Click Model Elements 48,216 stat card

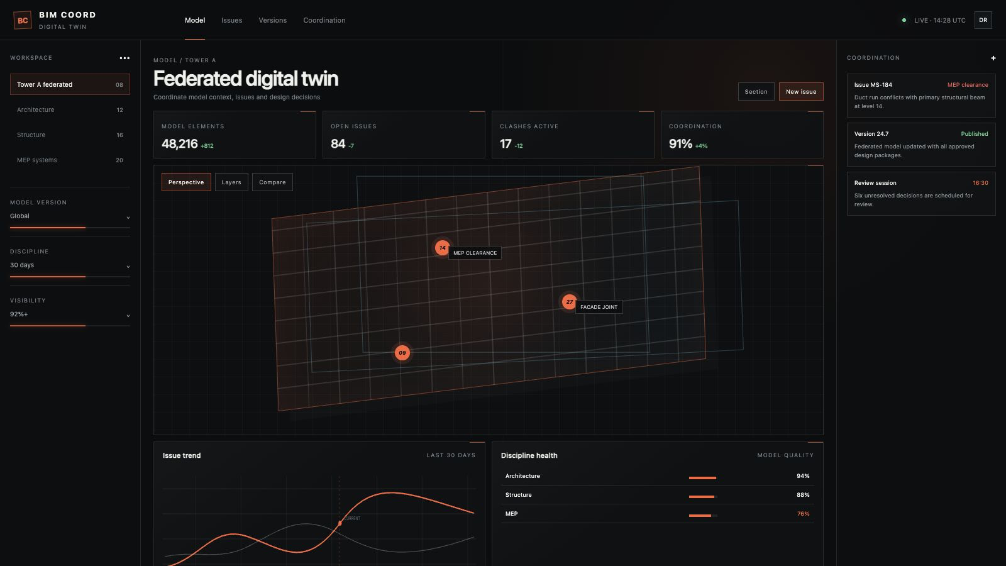click(235, 135)
